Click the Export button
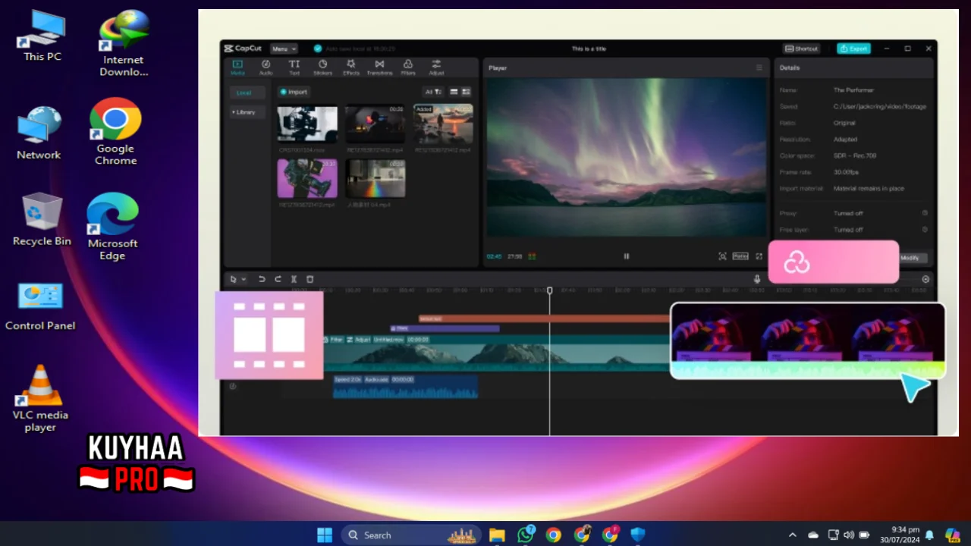971x546 pixels. click(853, 49)
